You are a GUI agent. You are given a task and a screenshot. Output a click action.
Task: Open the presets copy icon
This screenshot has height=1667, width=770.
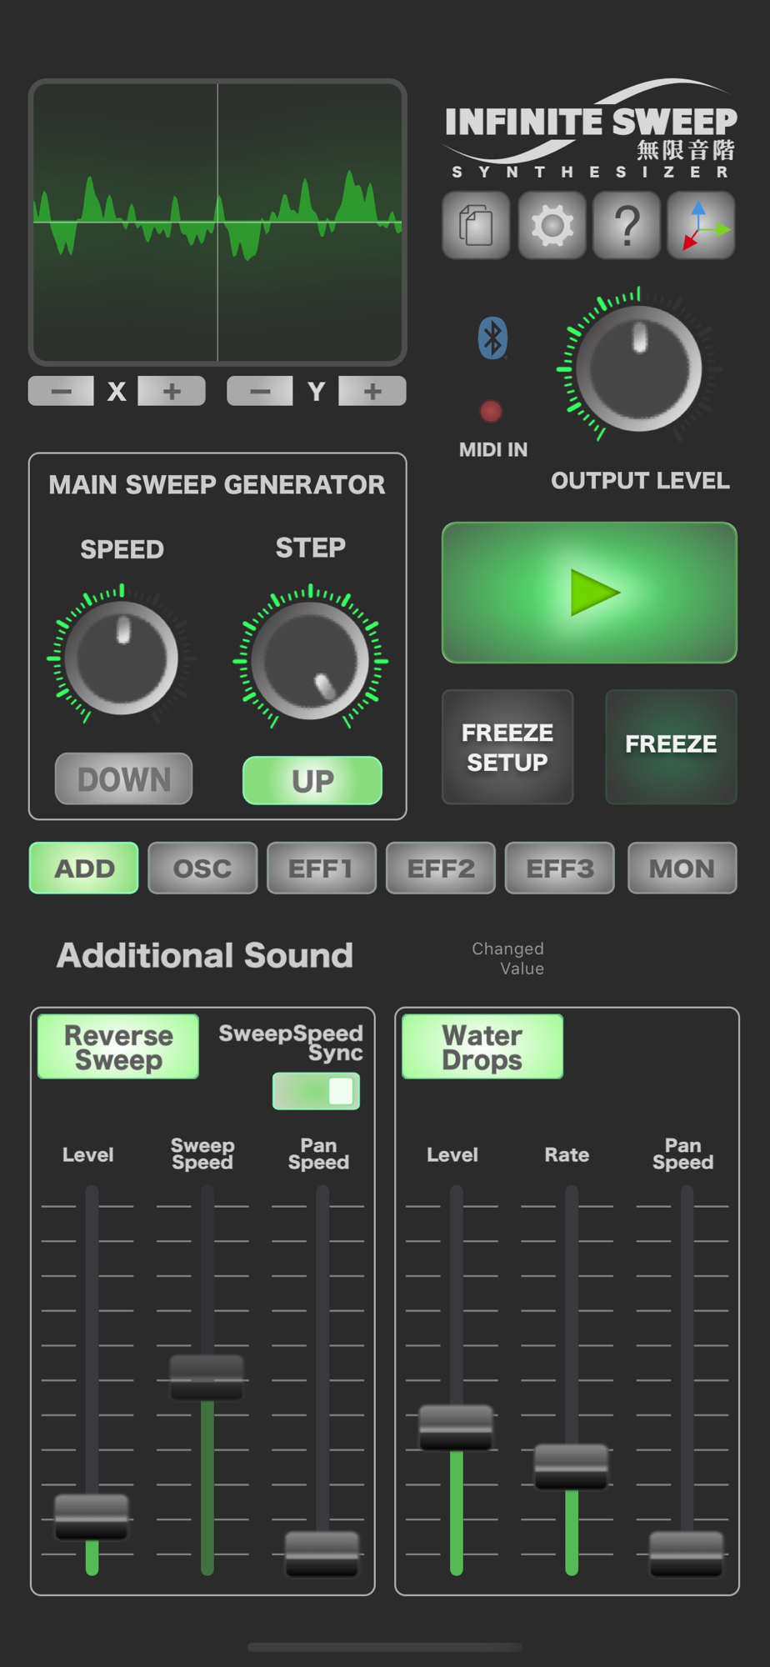(476, 225)
